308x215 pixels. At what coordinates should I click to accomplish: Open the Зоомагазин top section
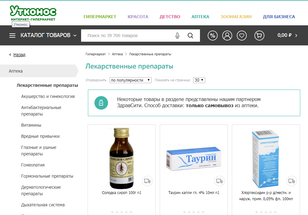[236, 17]
